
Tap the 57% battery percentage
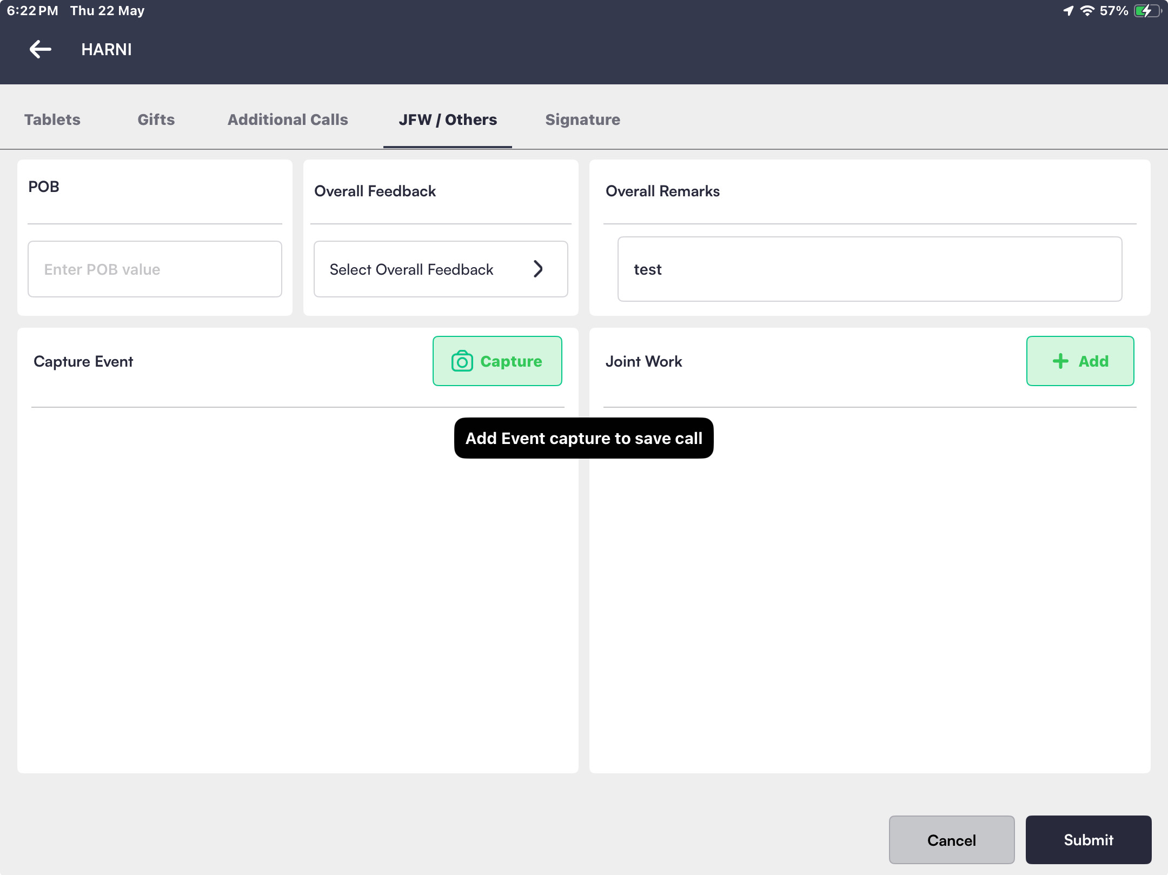(x=1114, y=11)
